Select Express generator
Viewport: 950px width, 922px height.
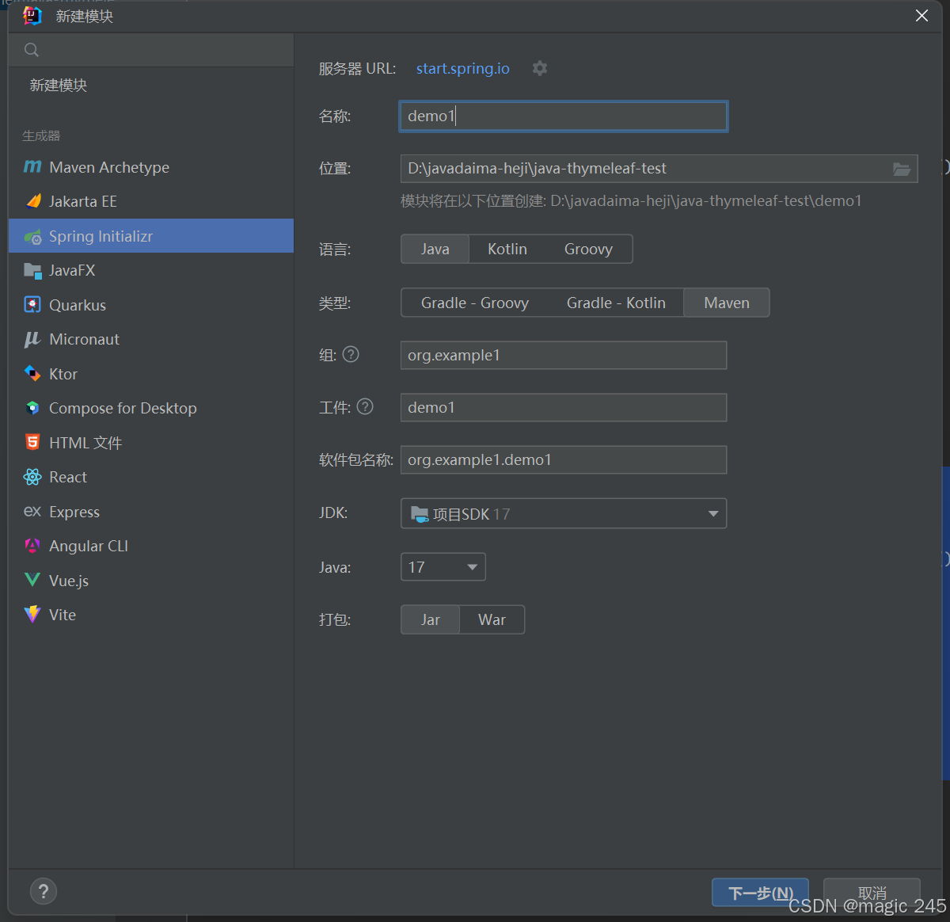click(x=151, y=512)
